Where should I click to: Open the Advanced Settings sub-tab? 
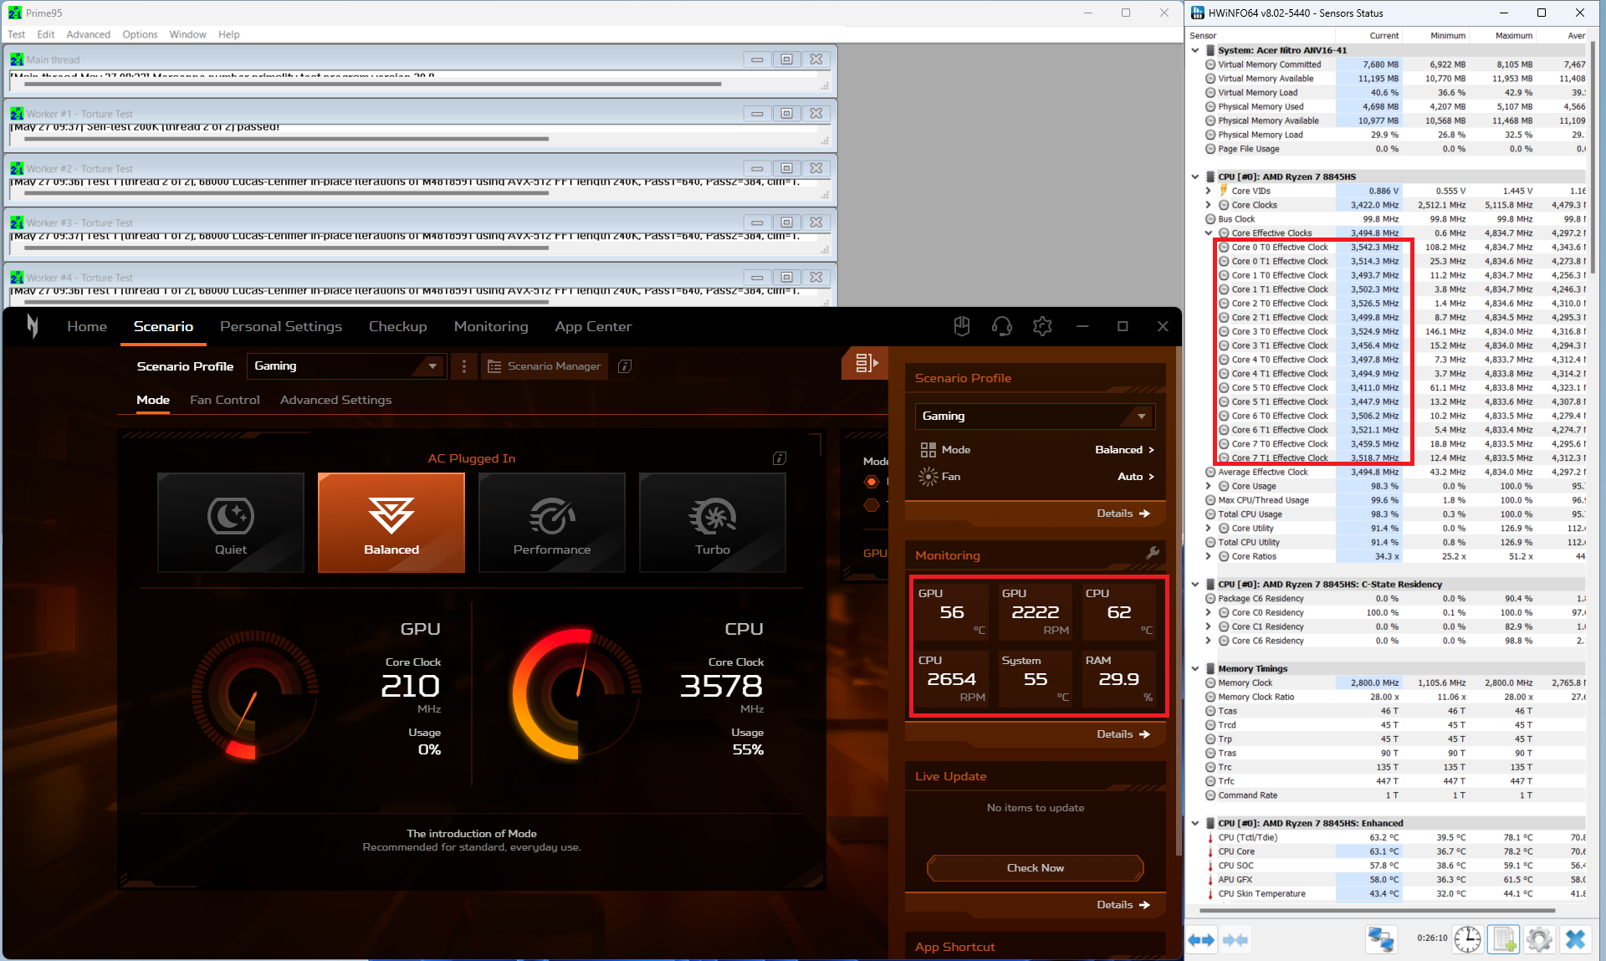point(335,400)
